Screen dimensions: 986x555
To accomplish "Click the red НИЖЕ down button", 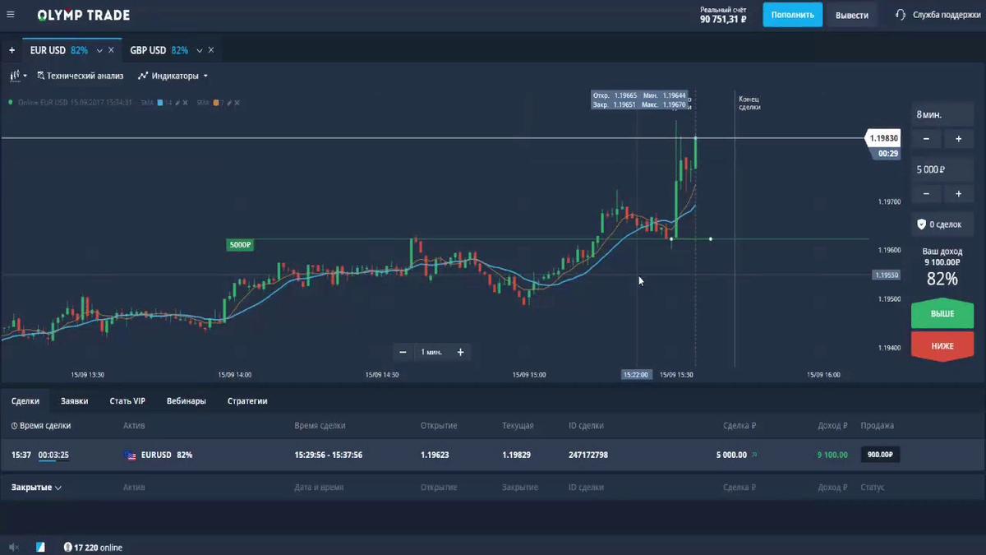I will pyautogui.click(x=942, y=346).
